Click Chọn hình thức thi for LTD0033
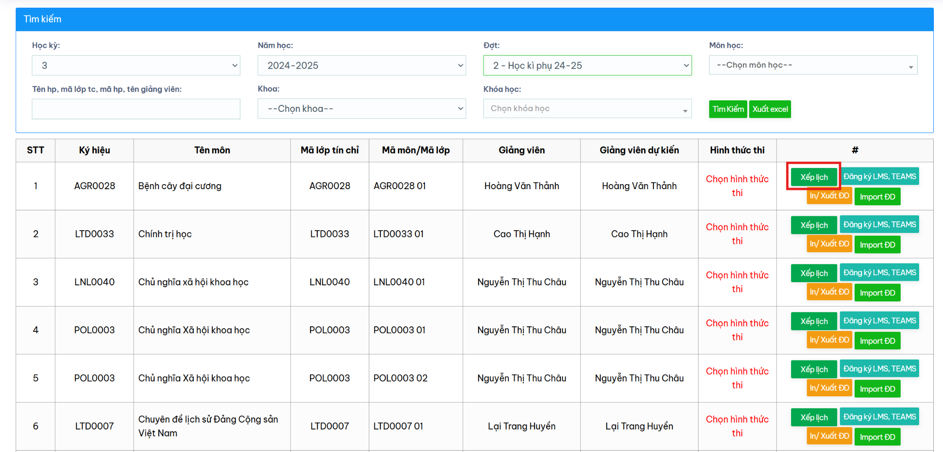The image size is (943, 452). click(x=737, y=234)
